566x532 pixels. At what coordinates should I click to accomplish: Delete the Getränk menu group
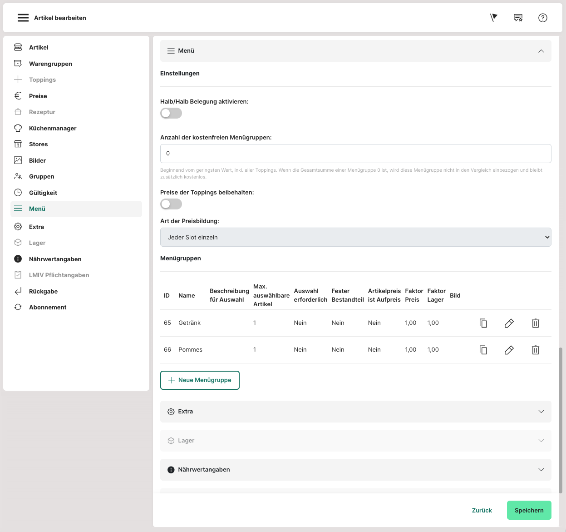536,323
